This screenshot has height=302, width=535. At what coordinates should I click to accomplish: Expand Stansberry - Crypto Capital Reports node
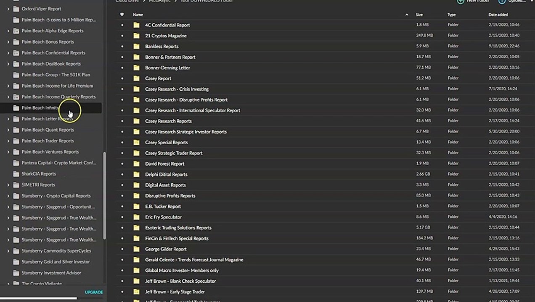8,196
